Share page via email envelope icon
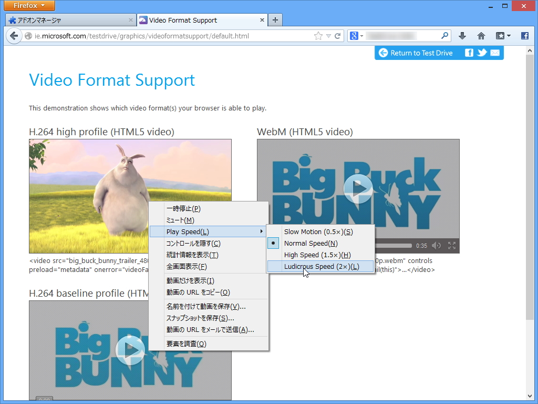Viewport: 538px width, 404px height. click(495, 53)
